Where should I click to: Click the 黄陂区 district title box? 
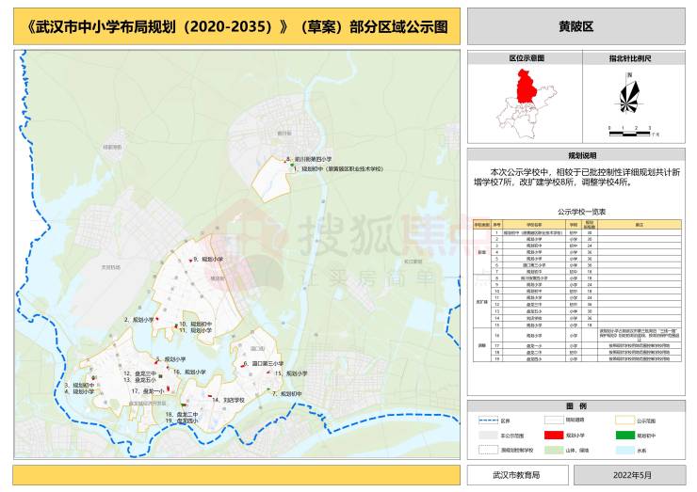[575, 27]
